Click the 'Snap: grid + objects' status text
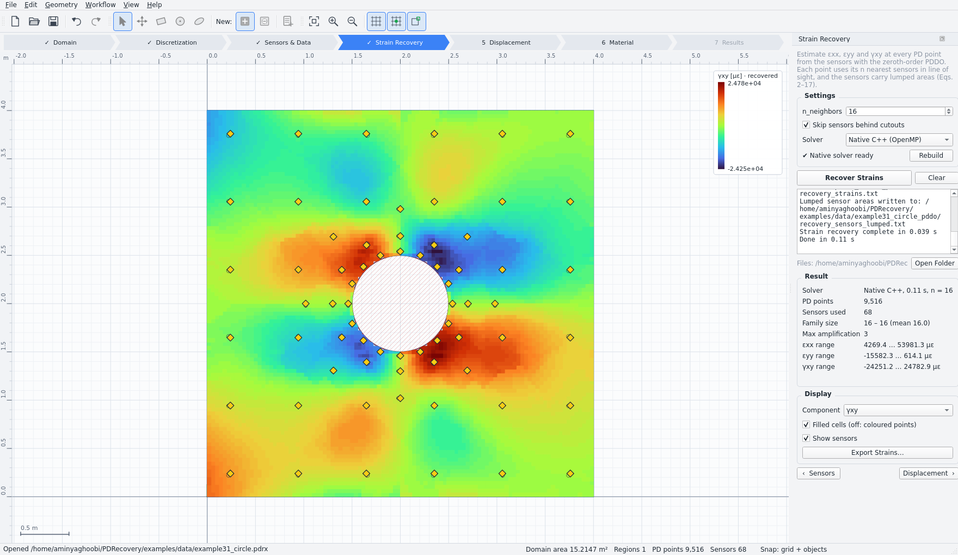The height and width of the screenshot is (555, 958). click(x=793, y=549)
